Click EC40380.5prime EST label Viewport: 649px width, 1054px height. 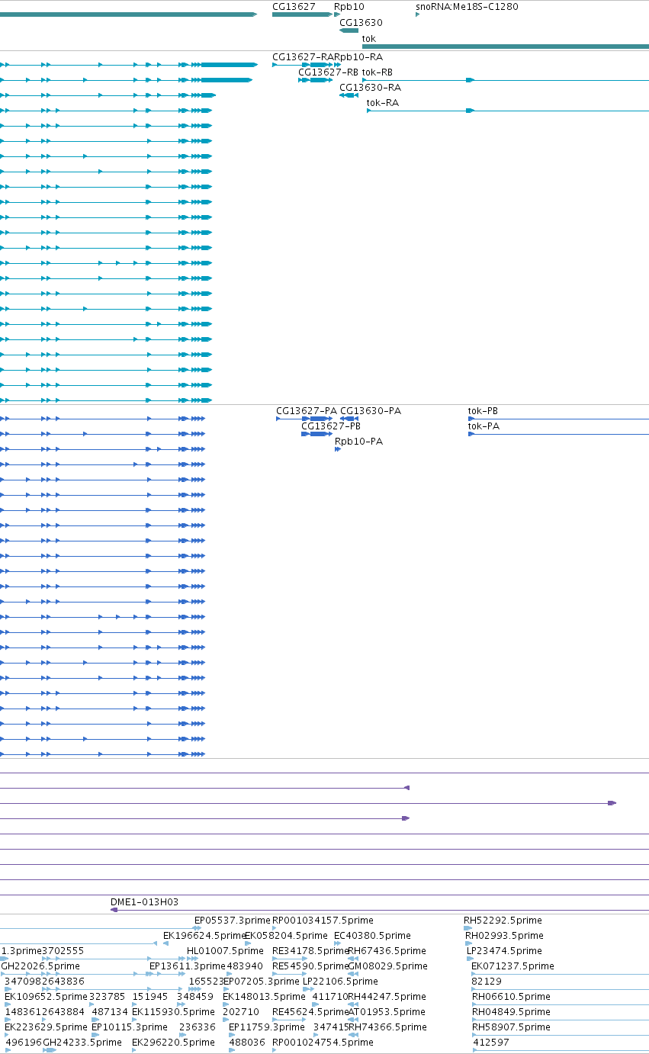[372, 935]
